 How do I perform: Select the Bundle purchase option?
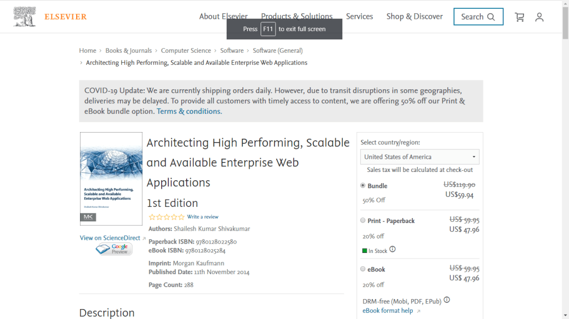click(363, 185)
